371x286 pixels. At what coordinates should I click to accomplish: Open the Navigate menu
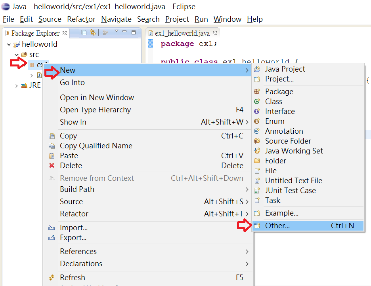click(116, 19)
